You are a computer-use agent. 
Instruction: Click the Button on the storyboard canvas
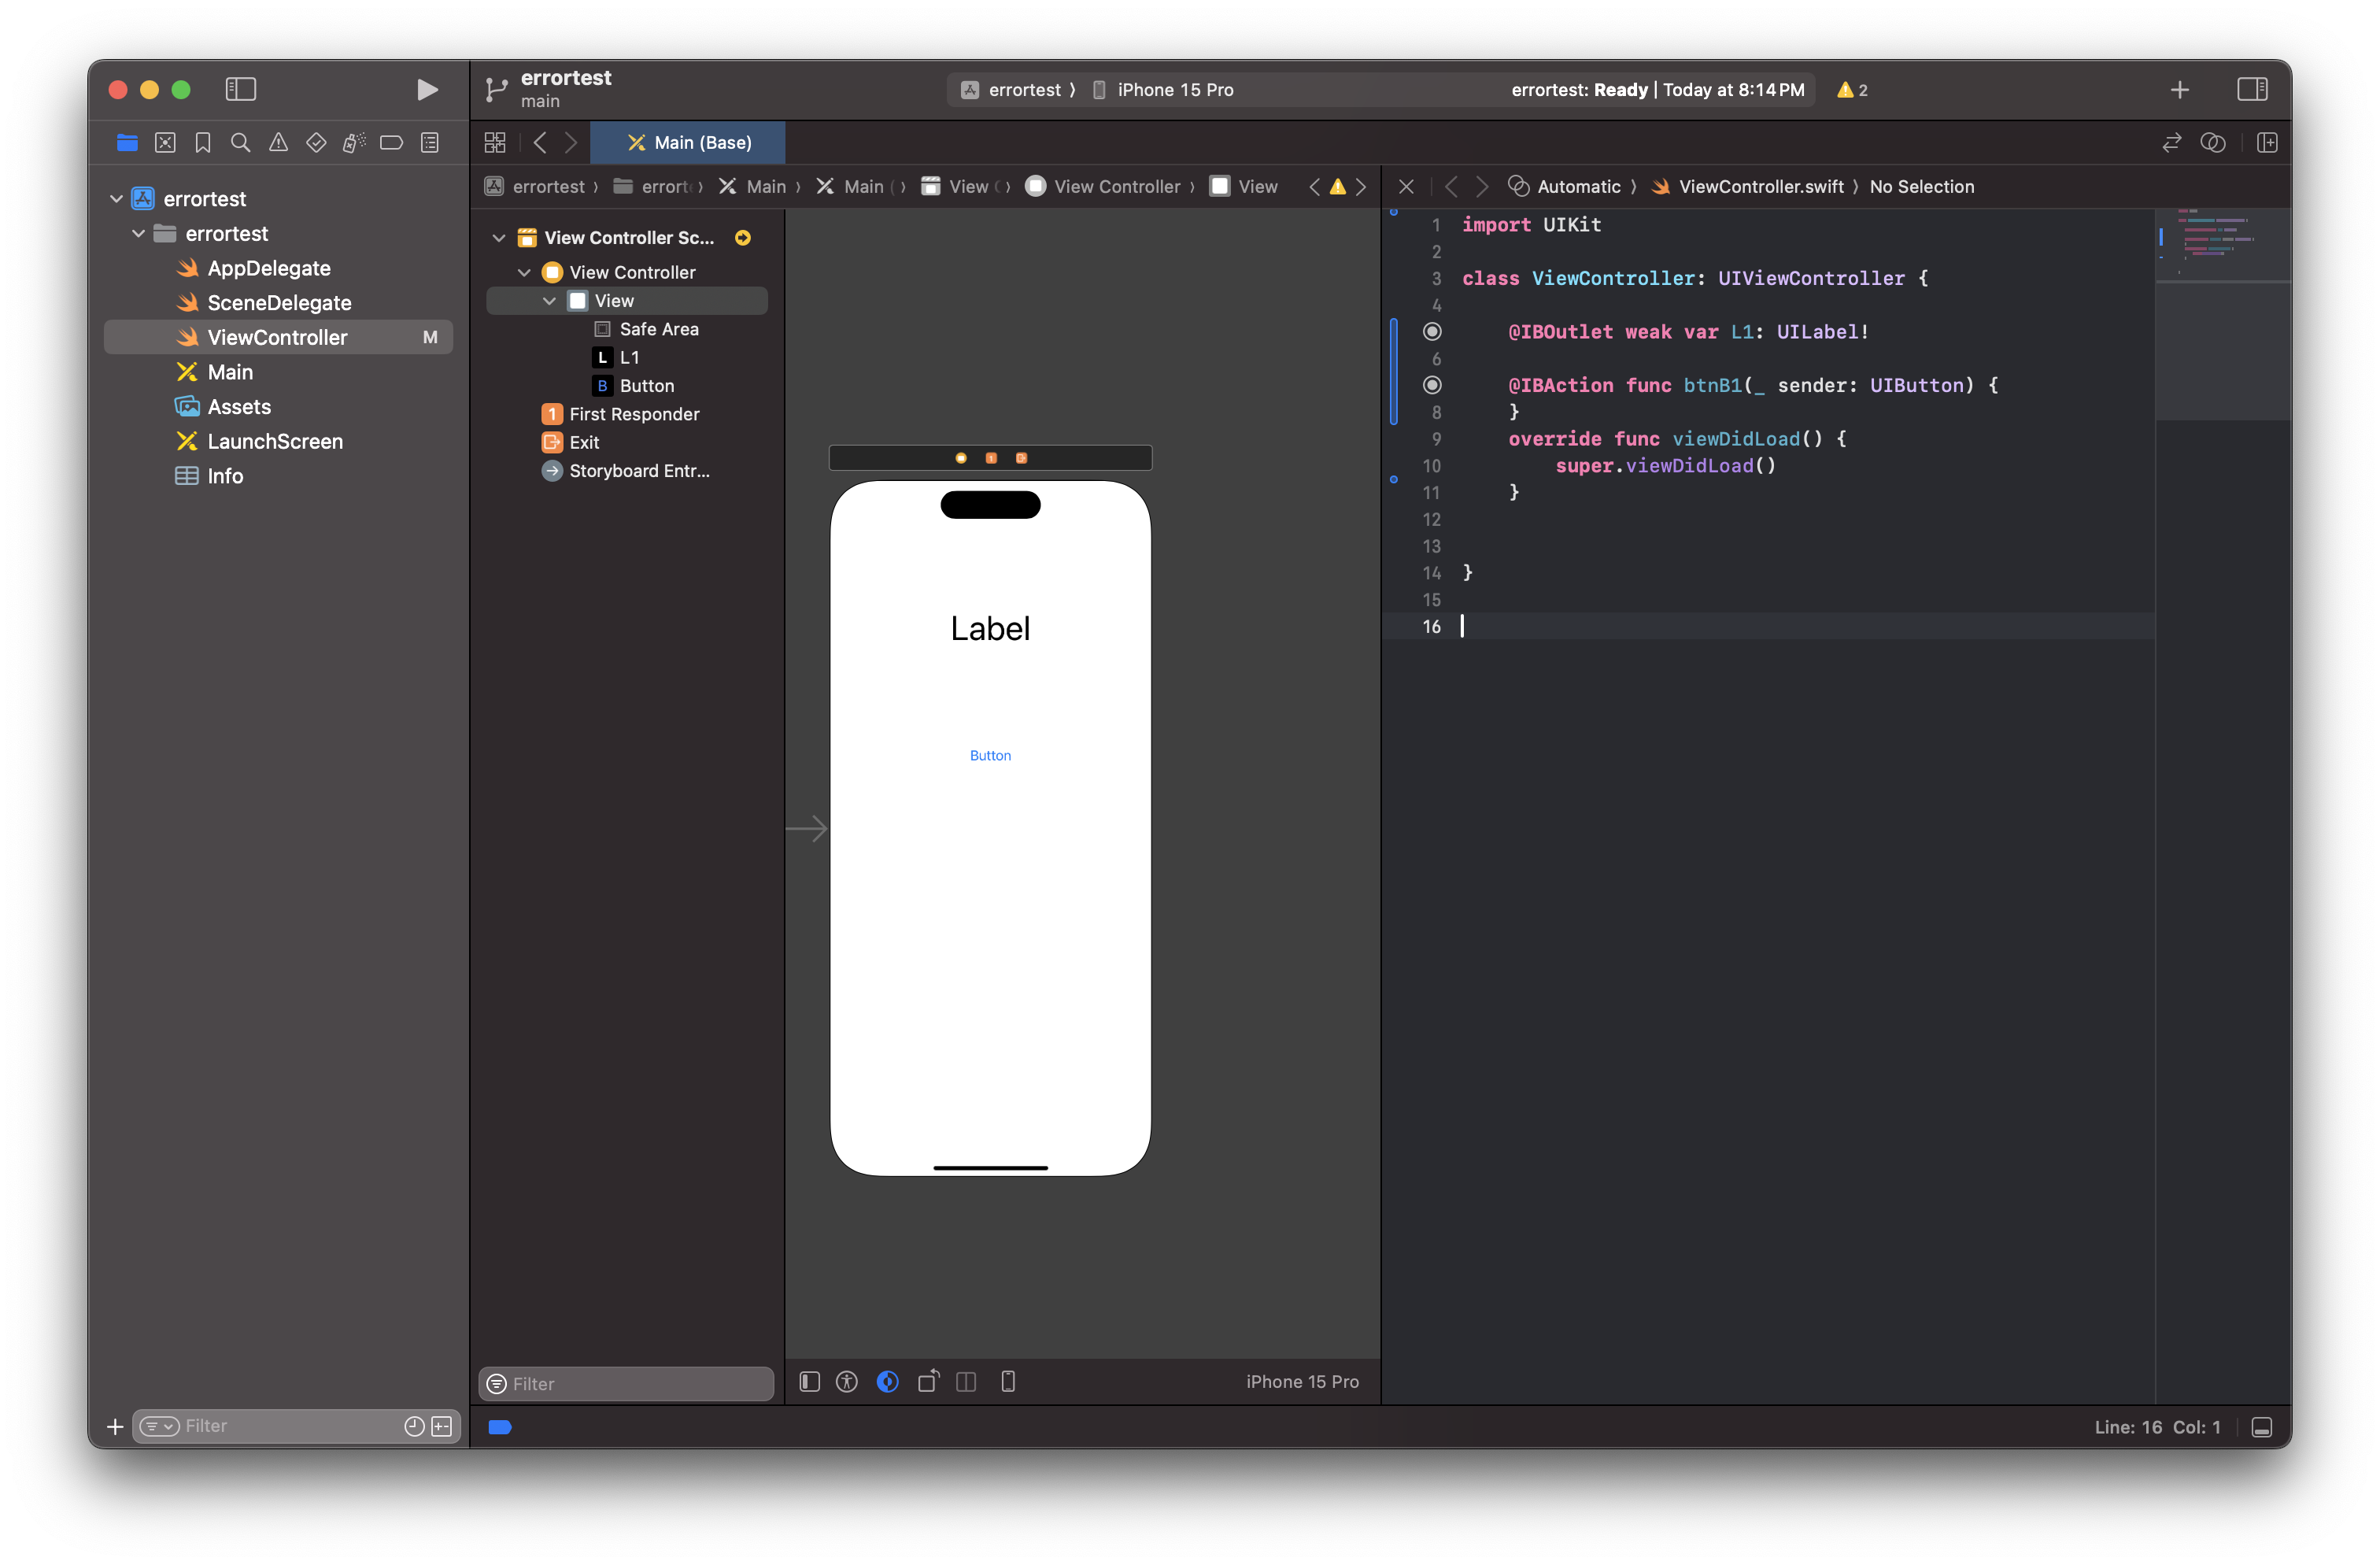[990, 756]
